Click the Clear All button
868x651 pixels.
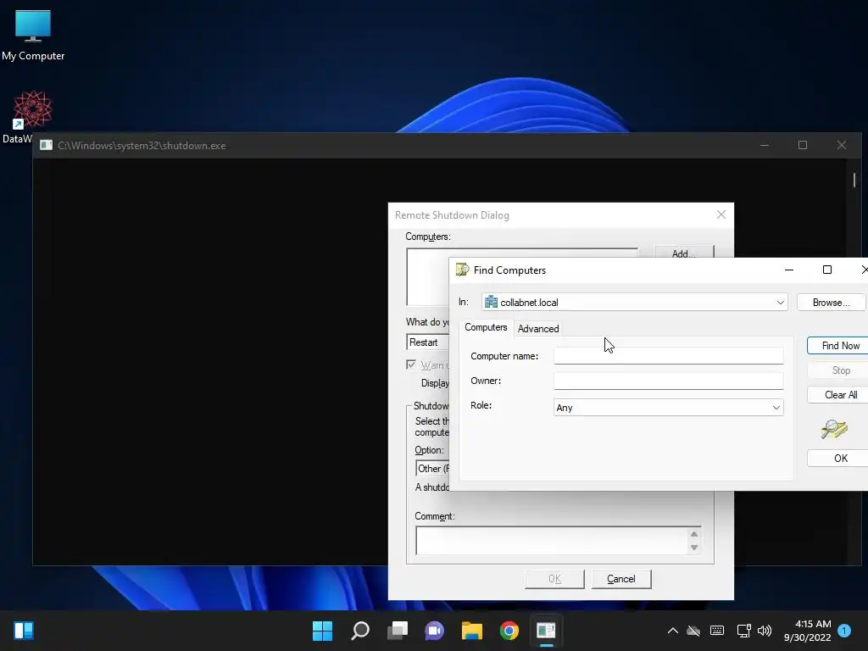[837, 395]
